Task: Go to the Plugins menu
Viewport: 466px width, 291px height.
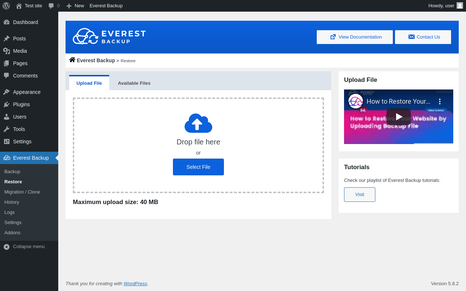Action: tap(29, 104)
